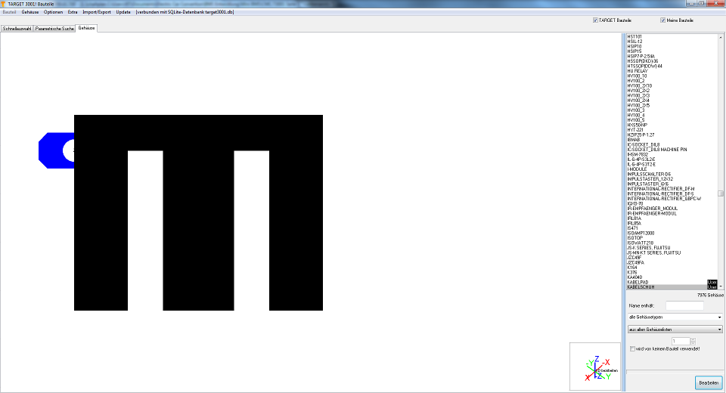Toggle the TARGET Bauteile checkbox

(x=595, y=20)
